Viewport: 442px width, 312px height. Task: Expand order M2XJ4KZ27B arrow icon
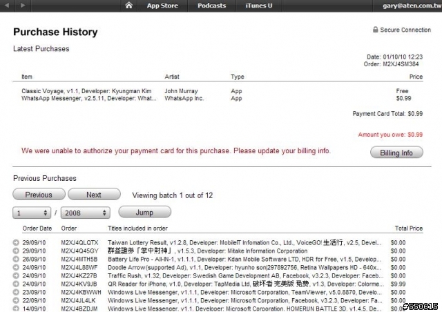coord(16,275)
